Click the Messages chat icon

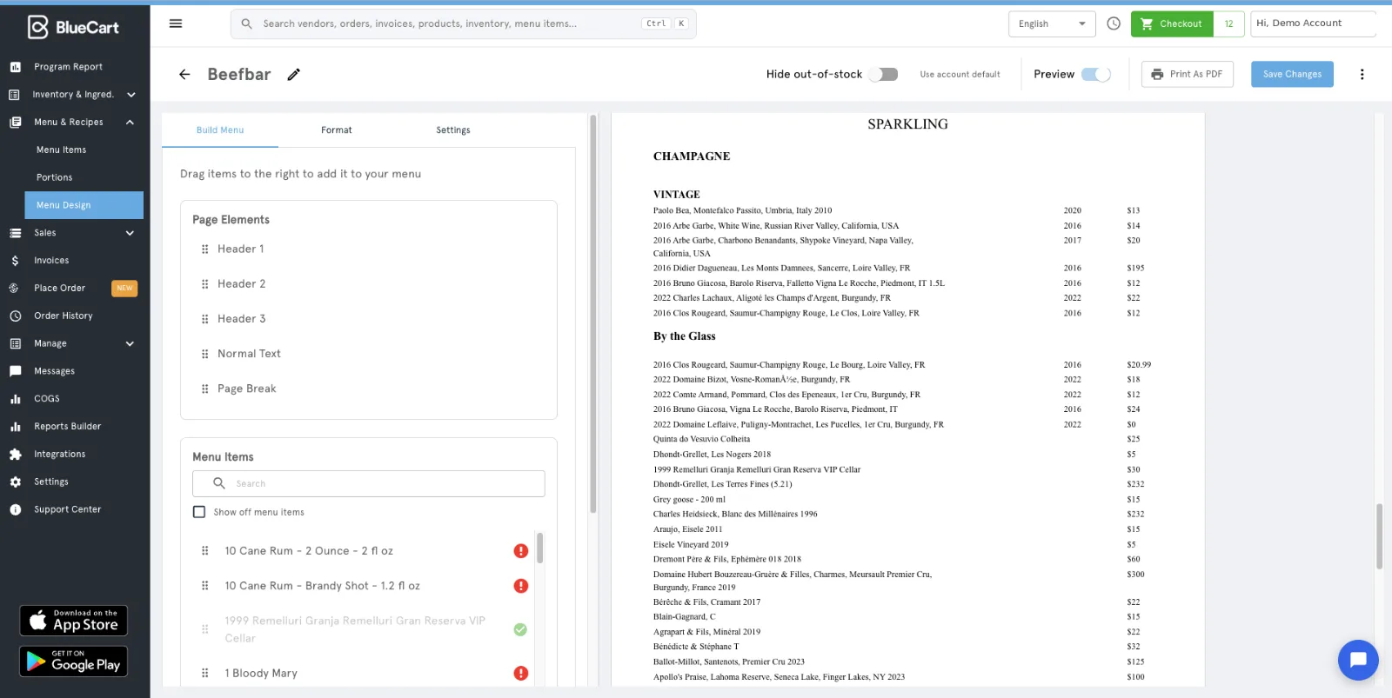pos(15,371)
